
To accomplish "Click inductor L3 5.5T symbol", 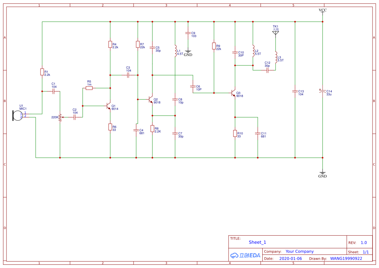I will coord(276,57).
